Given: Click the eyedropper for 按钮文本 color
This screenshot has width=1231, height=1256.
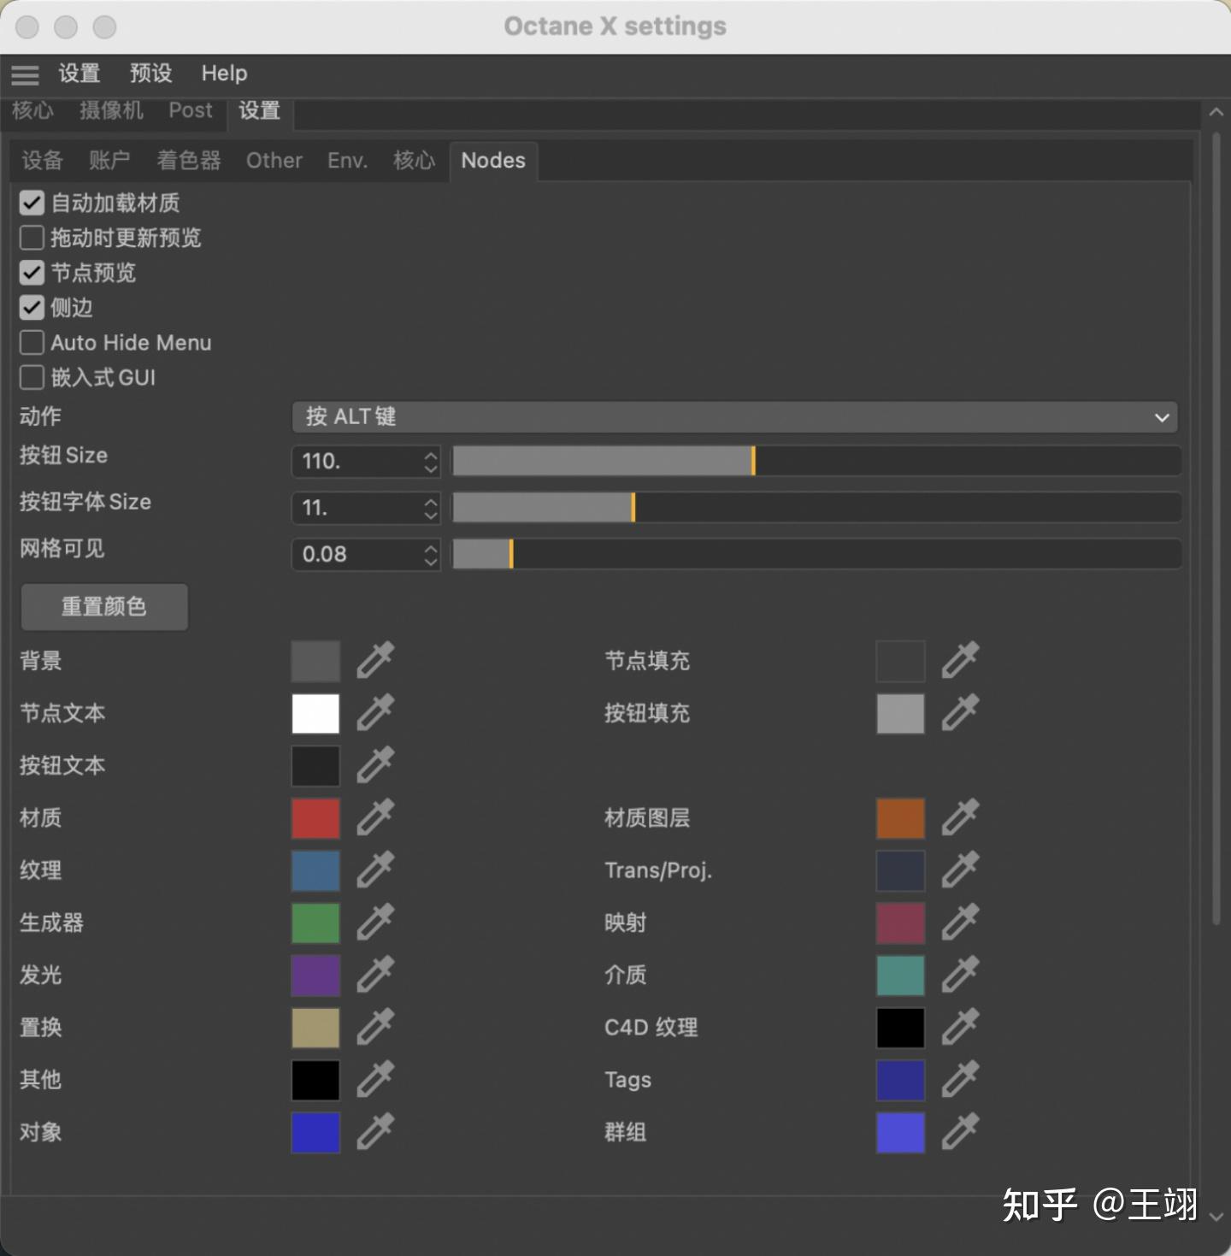Looking at the screenshot, I should click(x=375, y=765).
